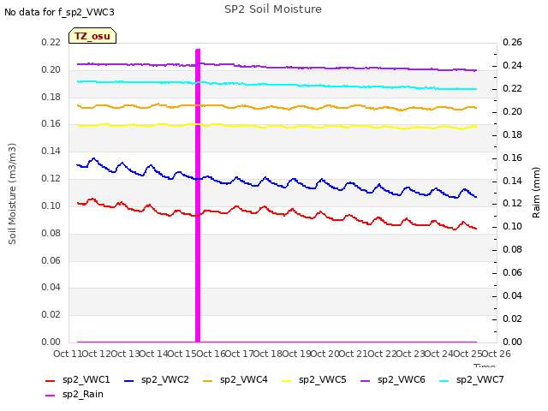The image size is (548, 411).
Task: Click the cyan sp2_VWC7 legend swatch
Action: tap(444, 380)
